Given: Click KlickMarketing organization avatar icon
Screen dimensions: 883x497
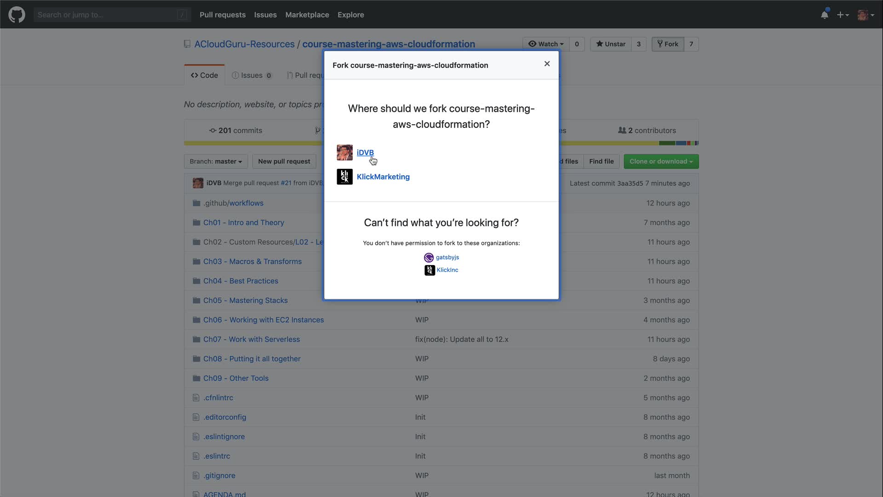Looking at the screenshot, I should click(x=344, y=177).
